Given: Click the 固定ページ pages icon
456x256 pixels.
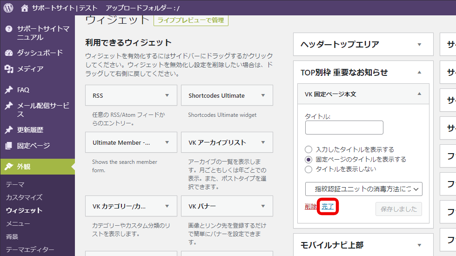Looking at the screenshot, I should 9,146.
